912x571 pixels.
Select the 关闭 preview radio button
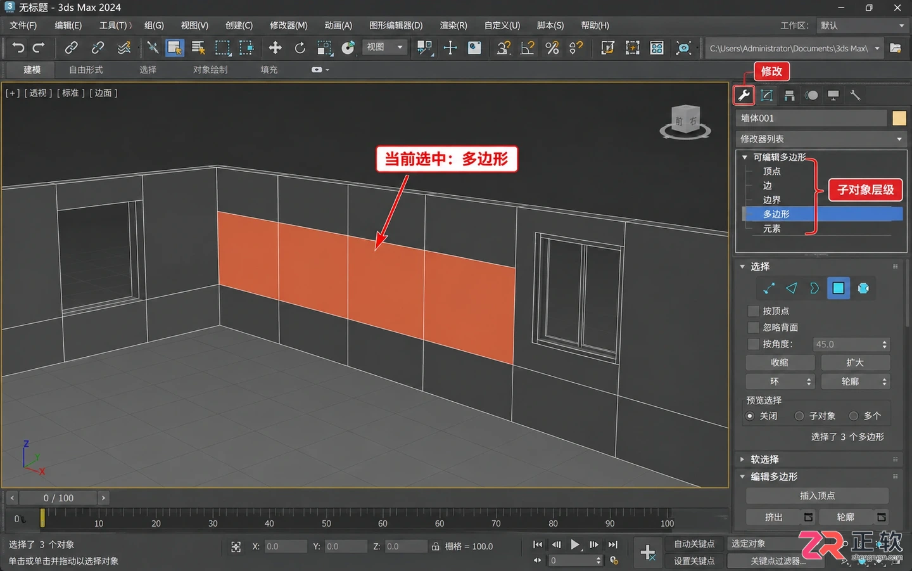750,416
